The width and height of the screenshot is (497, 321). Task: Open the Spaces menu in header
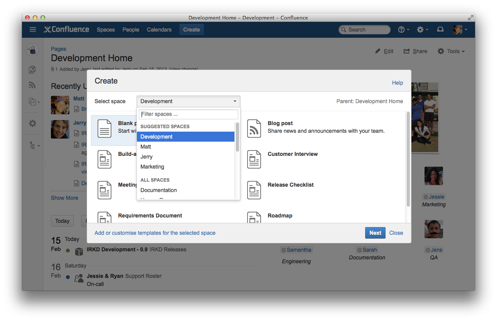click(106, 30)
